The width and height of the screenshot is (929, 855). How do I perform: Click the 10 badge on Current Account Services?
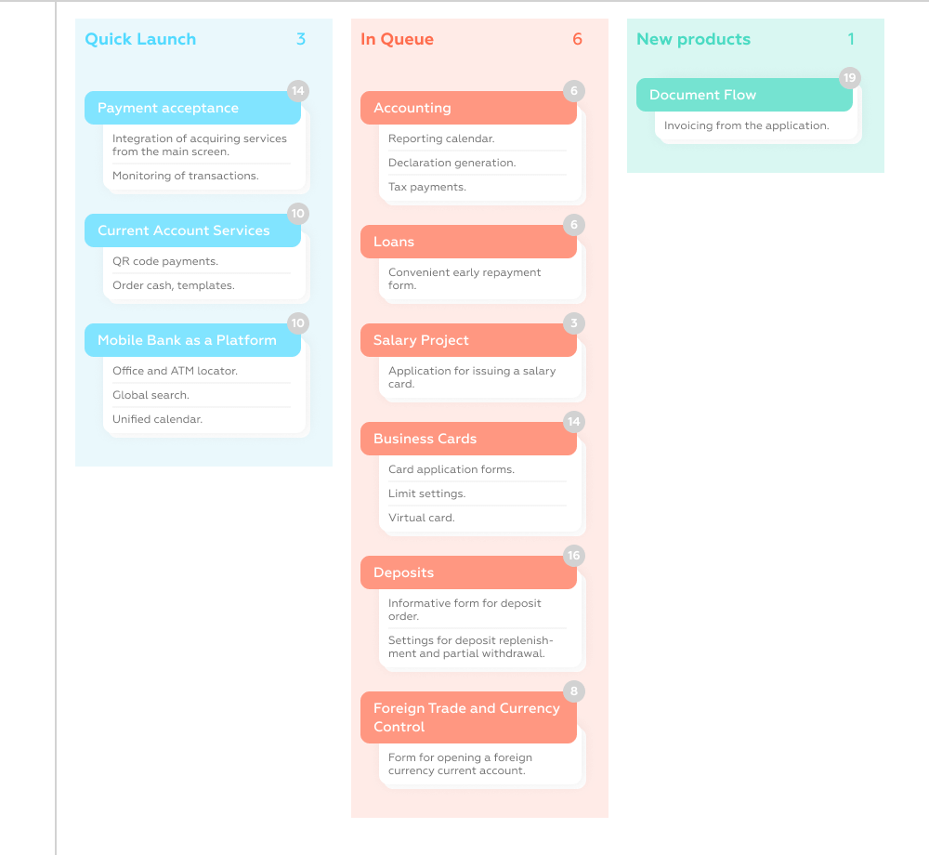[x=297, y=214]
